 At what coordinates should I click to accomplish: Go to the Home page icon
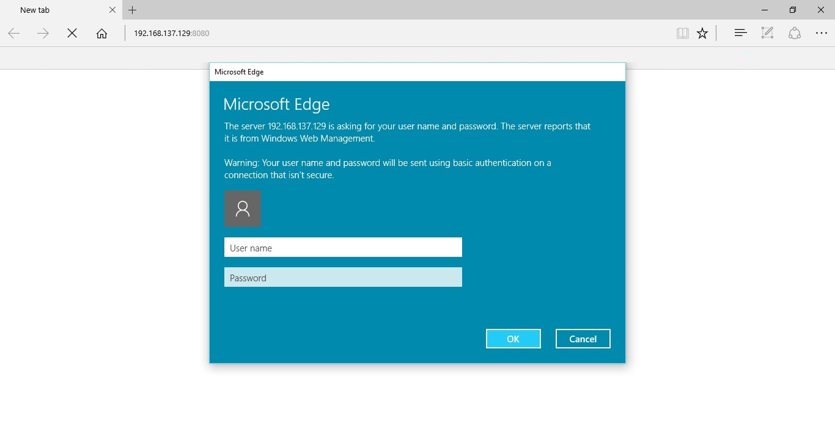click(x=101, y=34)
